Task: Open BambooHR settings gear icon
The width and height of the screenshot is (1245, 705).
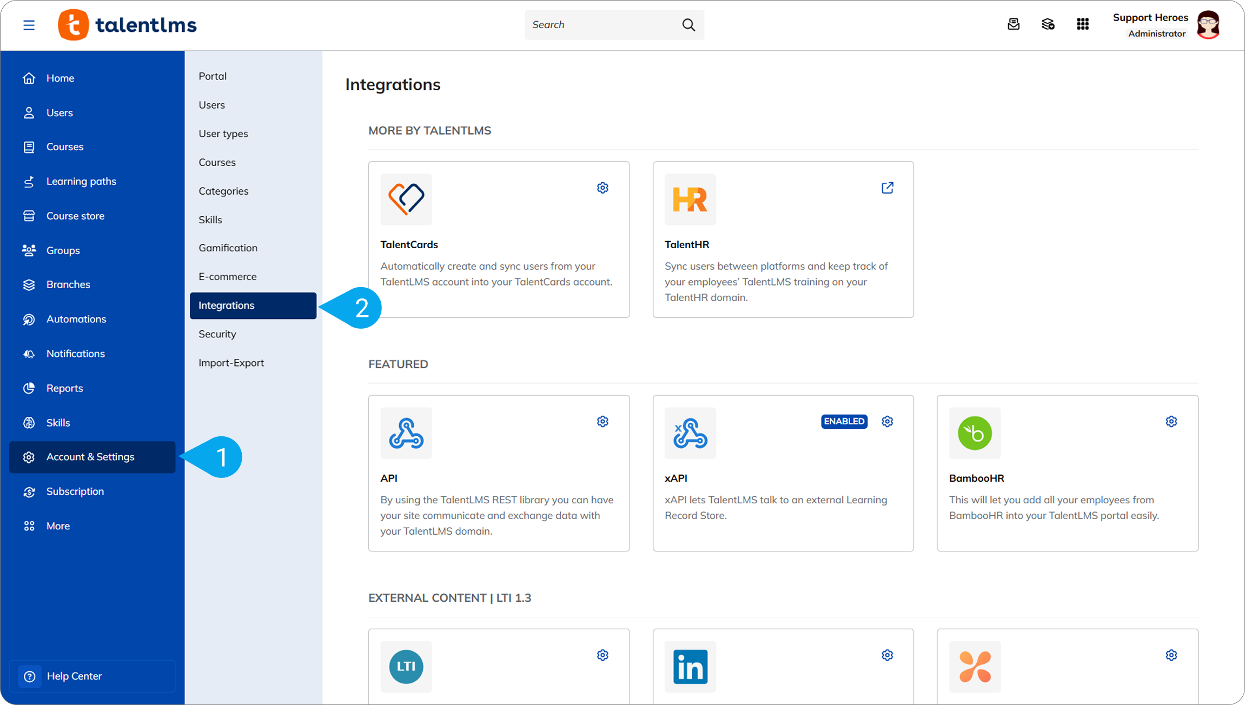Action: pos(1171,421)
